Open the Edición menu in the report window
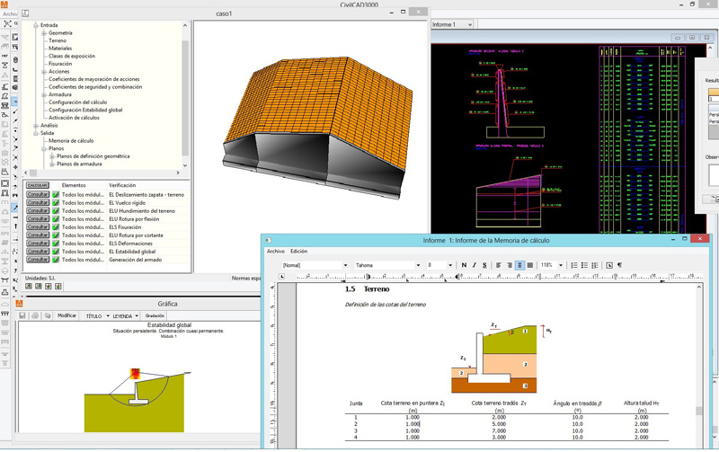Image resolution: width=719 pixels, height=452 pixels. click(298, 252)
